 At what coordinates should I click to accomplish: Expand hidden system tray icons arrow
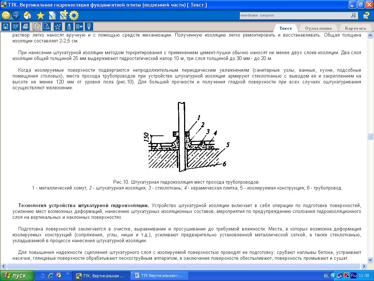pyautogui.click(x=333, y=276)
